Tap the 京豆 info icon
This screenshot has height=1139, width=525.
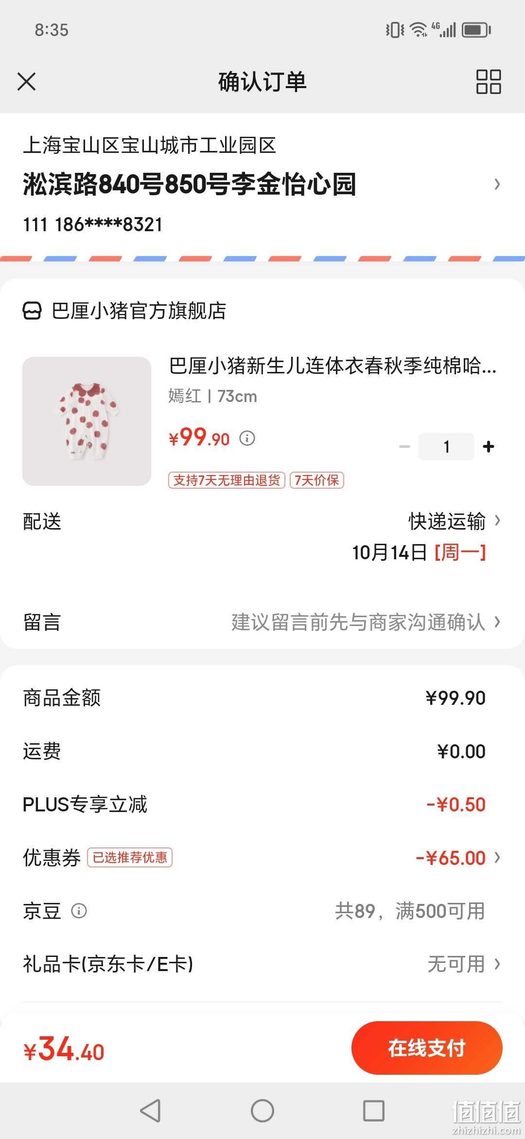[79, 910]
